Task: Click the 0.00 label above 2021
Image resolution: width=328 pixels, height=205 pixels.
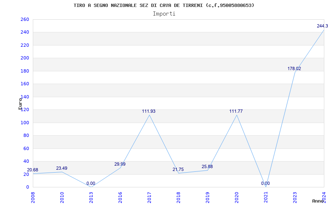Action: [x=265, y=183]
